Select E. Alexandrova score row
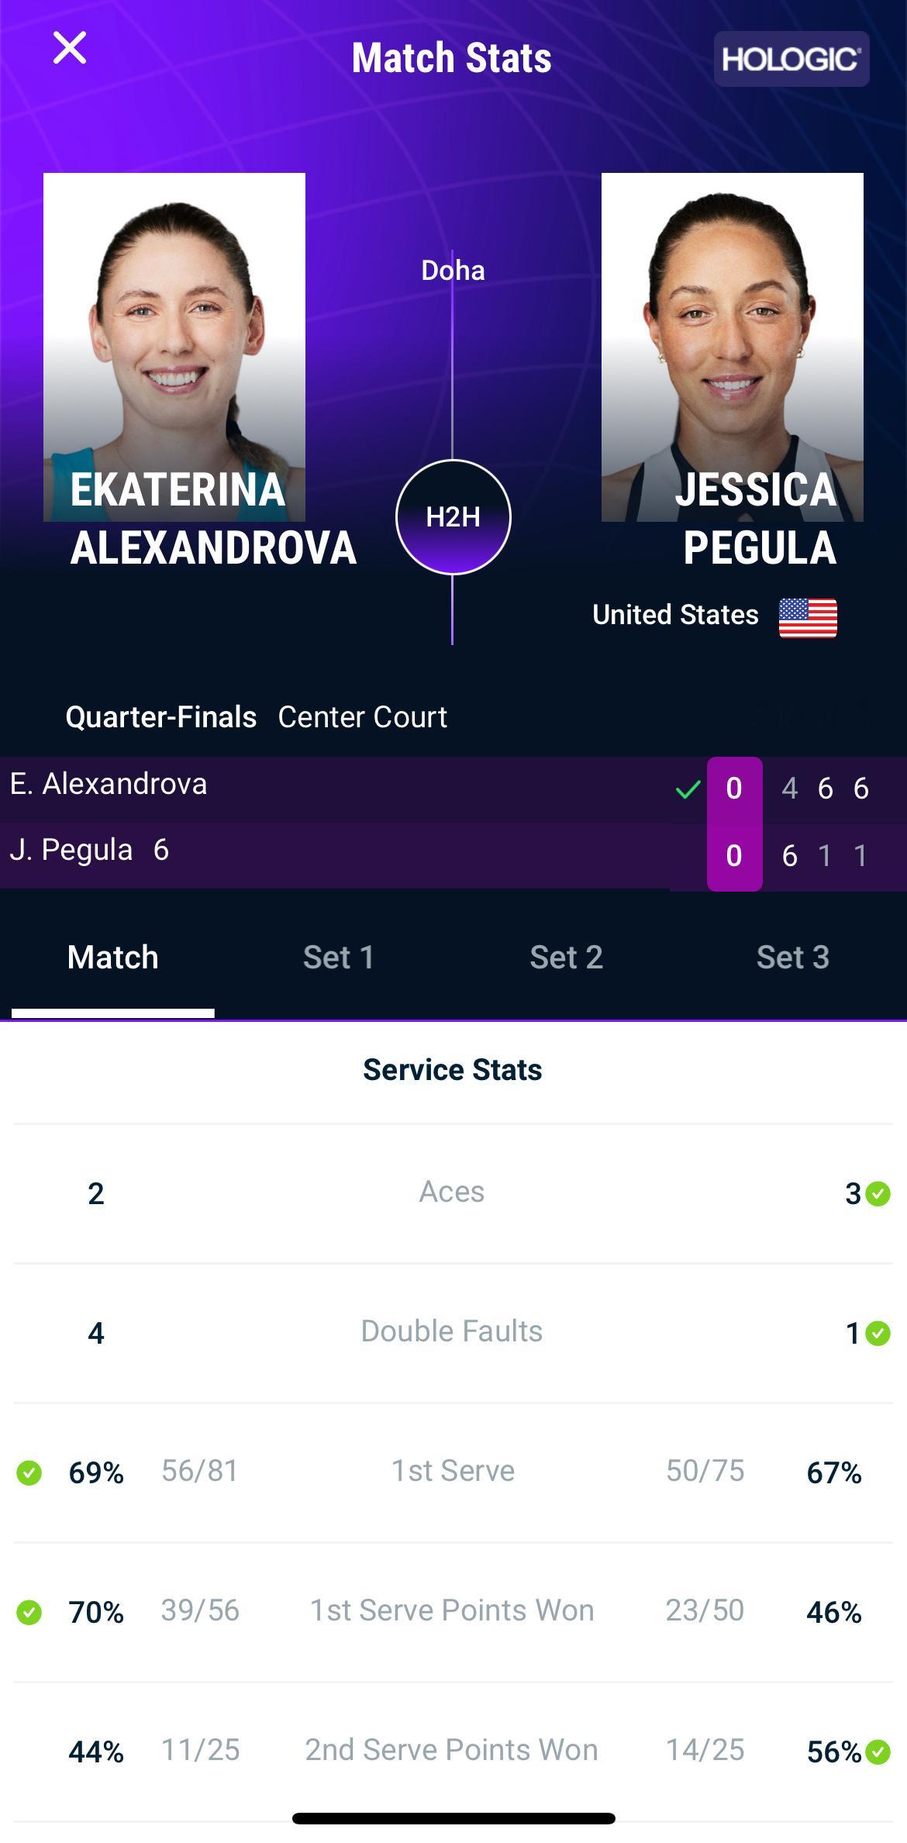 pos(453,789)
